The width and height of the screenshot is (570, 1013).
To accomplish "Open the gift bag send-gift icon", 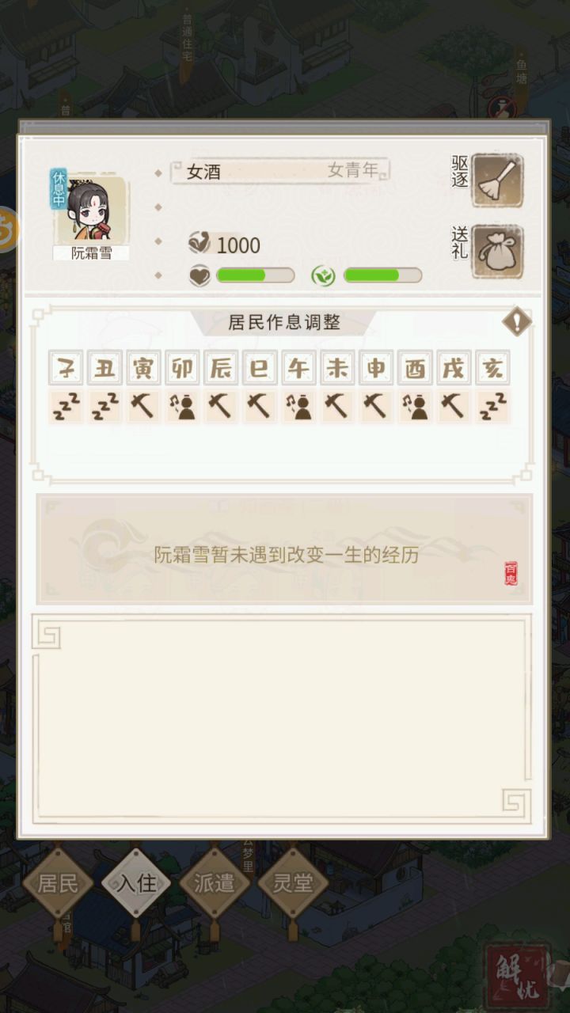I will point(497,252).
